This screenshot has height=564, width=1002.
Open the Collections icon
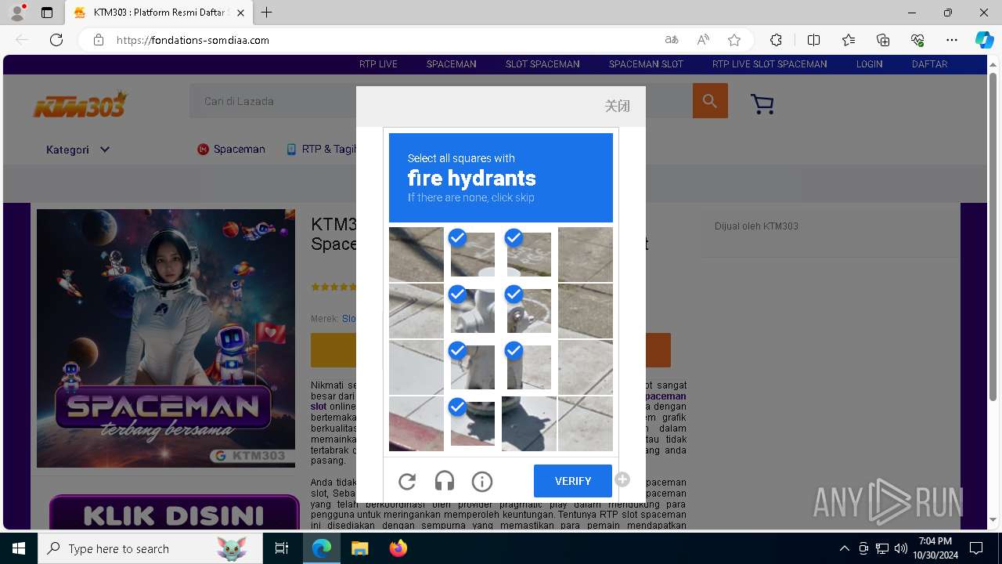click(883, 40)
